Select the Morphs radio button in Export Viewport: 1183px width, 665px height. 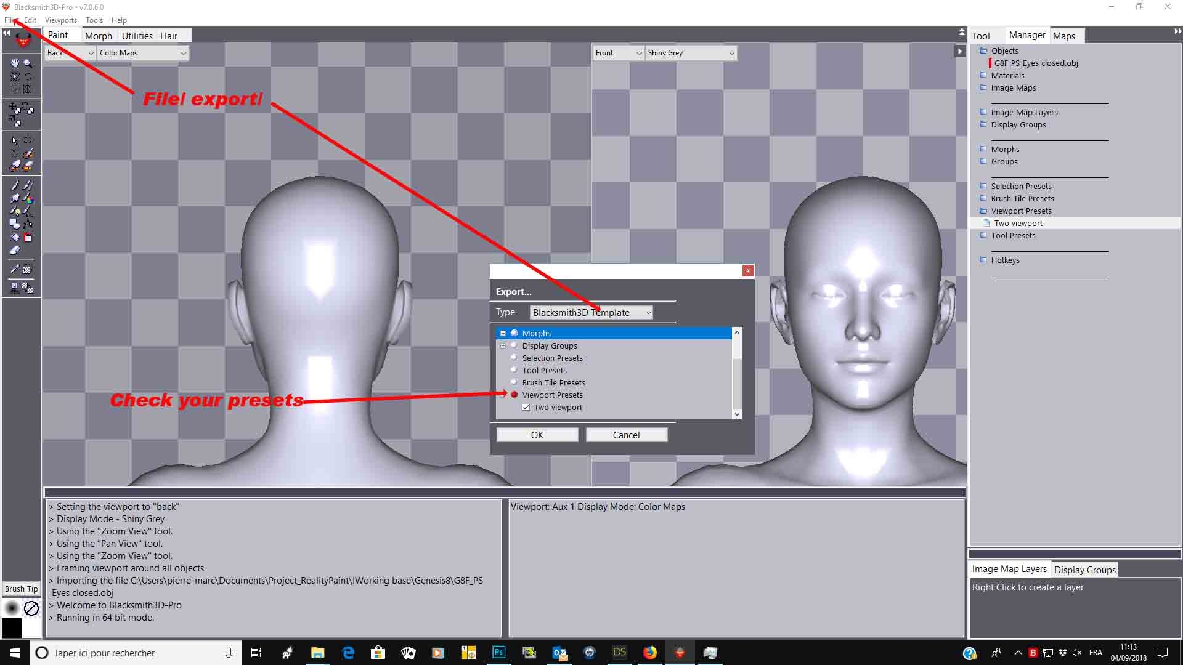(514, 333)
